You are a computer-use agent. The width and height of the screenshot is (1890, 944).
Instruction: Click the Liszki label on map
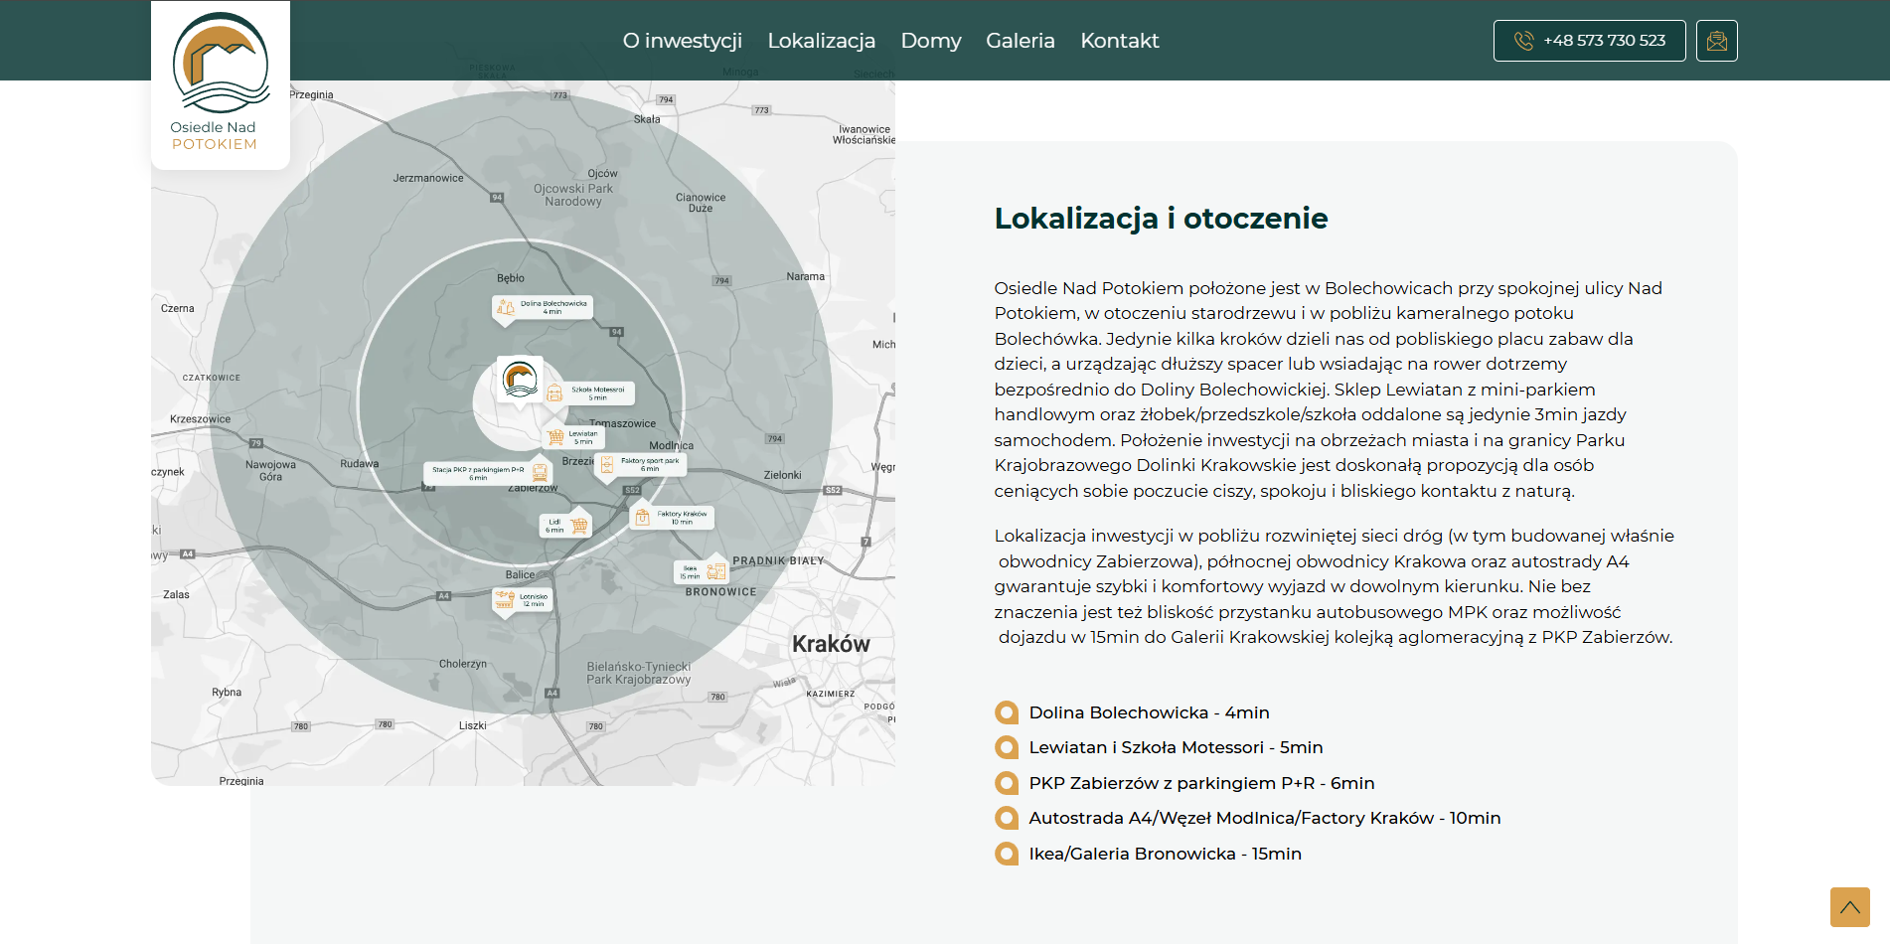(473, 725)
